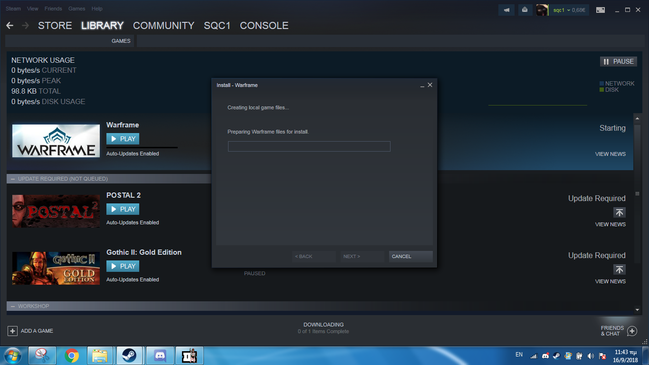Cancel the Warframe install dialog
649x365 pixels.
click(410, 257)
